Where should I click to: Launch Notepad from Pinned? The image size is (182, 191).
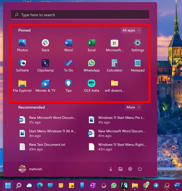point(138,66)
